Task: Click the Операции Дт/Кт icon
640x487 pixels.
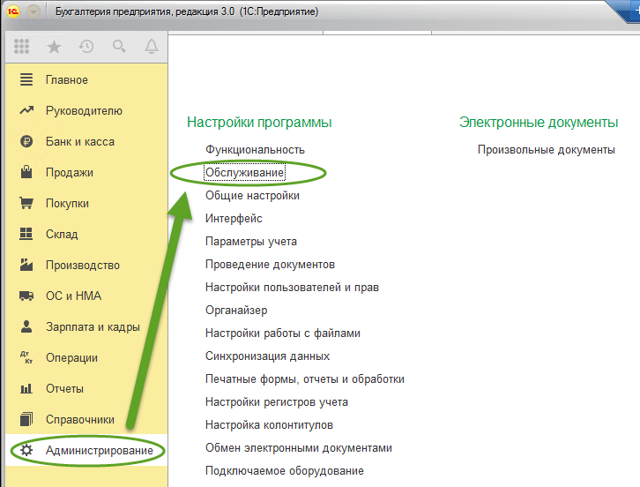Action: 26,357
